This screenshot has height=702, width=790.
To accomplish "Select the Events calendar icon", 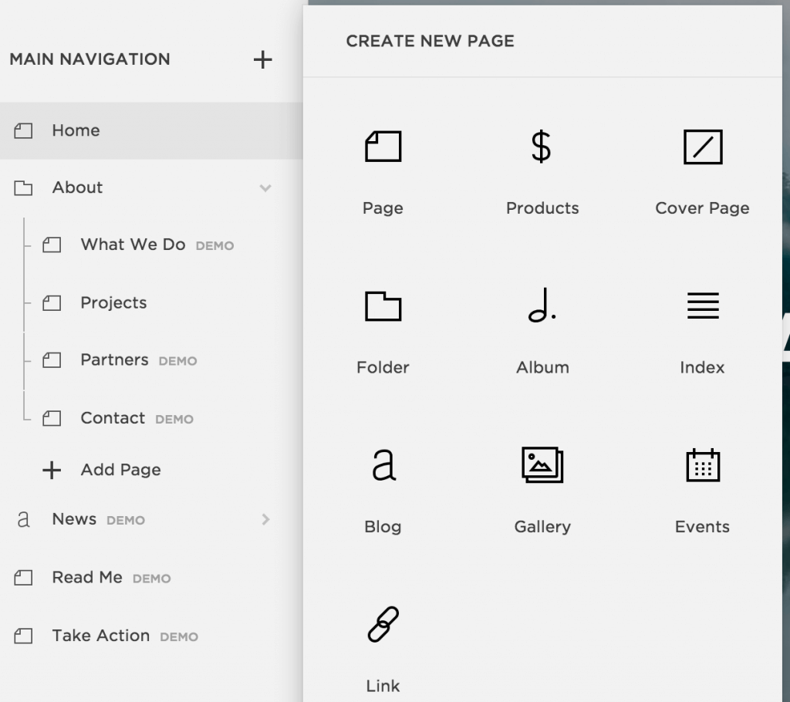I will 703,464.
